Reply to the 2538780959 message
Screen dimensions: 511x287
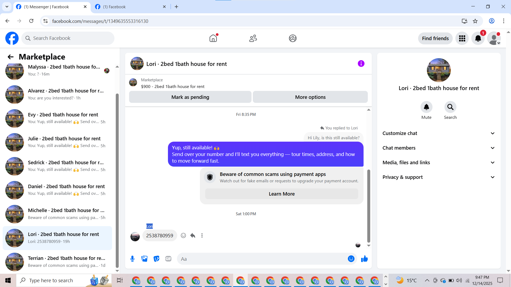pos(193,235)
